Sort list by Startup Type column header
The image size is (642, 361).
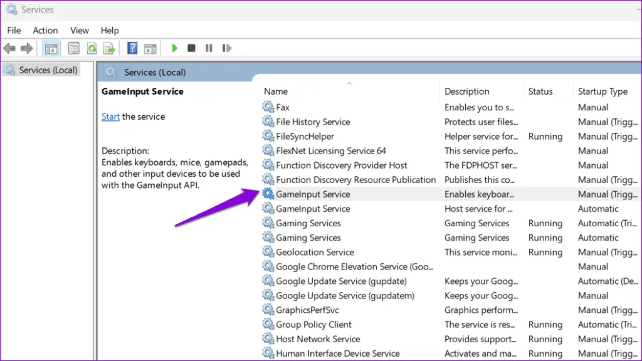click(x=602, y=92)
